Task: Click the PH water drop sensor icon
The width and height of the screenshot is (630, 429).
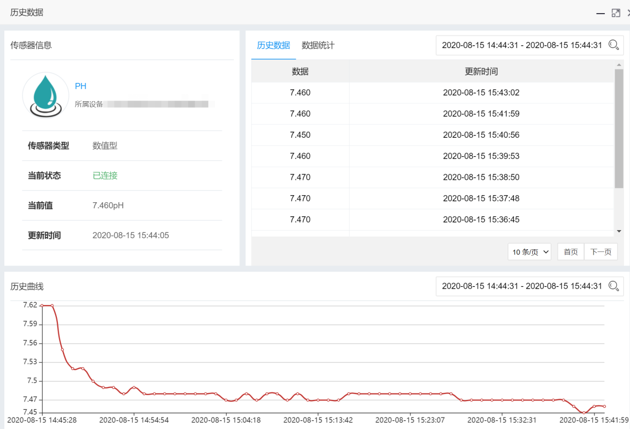Action: coord(45,96)
